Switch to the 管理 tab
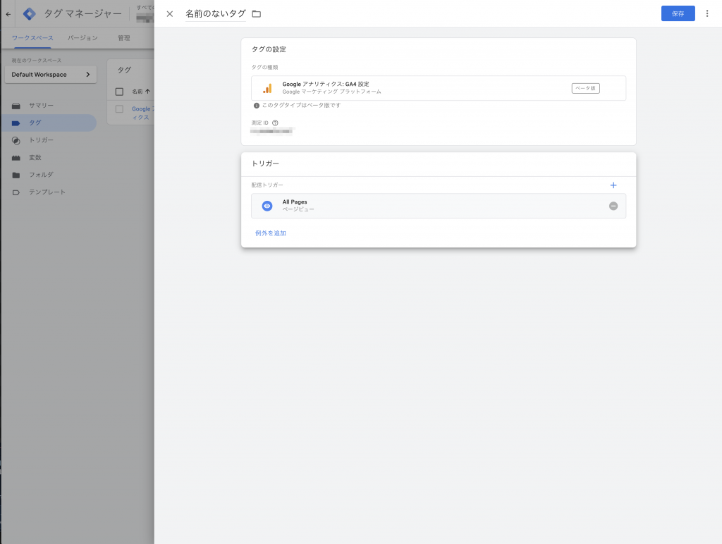Viewport: 722px width, 544px height. [124, 38]
